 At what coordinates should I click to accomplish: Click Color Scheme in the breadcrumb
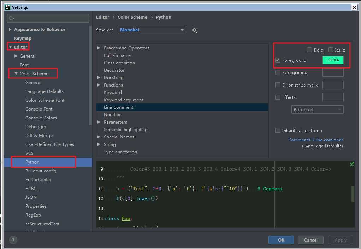pos(132,17)
